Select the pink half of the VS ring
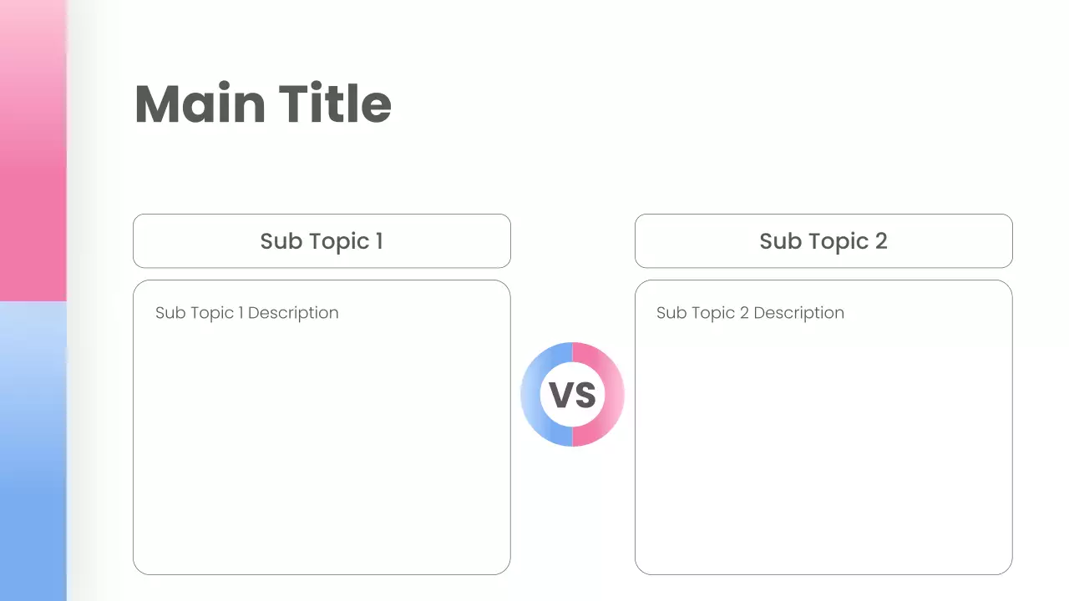This screenshot has width=1069, height=601. [x=614, y=395]
